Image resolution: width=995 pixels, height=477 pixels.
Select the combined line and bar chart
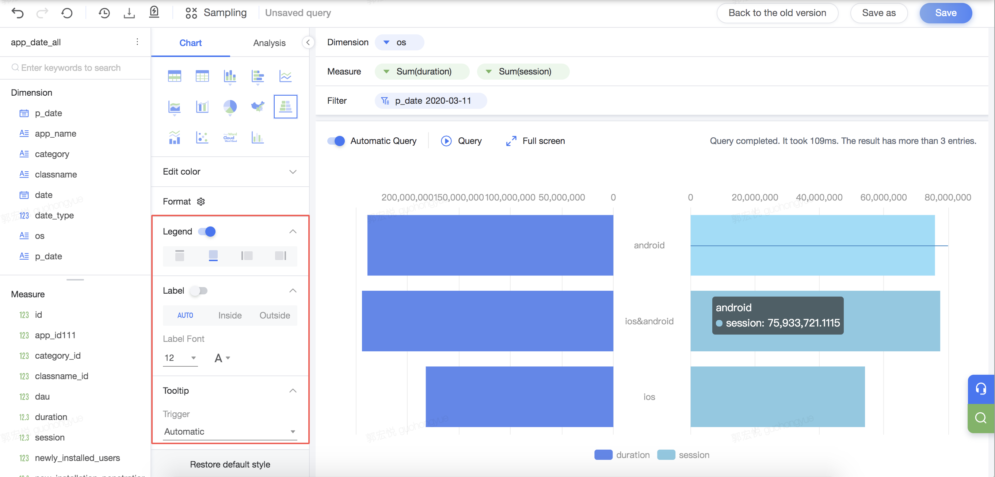(175, 137)
